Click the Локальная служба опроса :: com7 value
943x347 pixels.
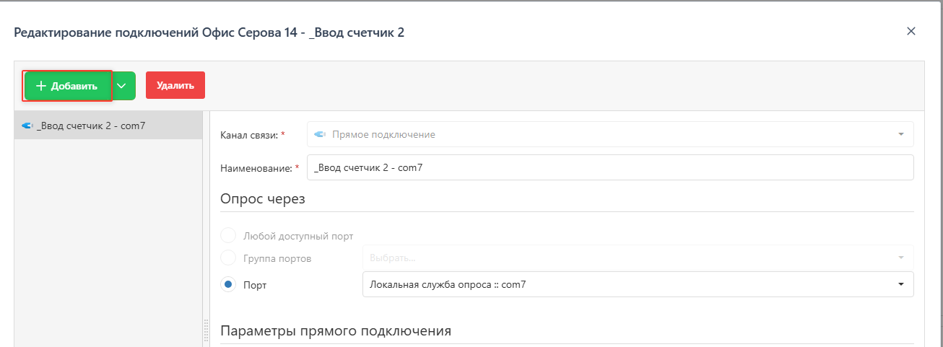click(448, 284)
